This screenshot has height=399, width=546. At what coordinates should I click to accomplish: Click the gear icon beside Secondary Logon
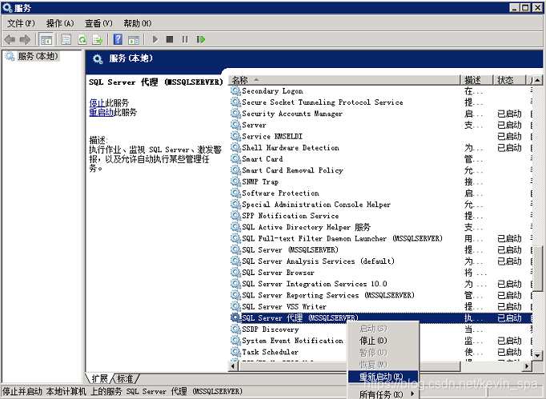click(235, 91)
